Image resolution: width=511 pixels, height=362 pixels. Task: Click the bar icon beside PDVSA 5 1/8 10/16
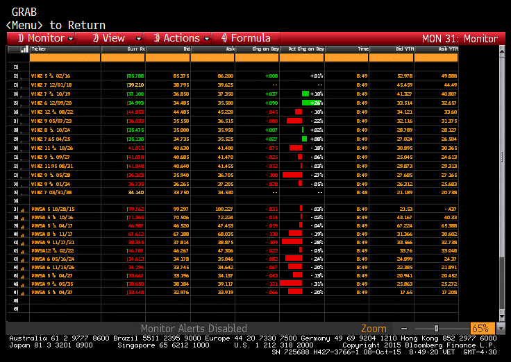pos(22,218)
